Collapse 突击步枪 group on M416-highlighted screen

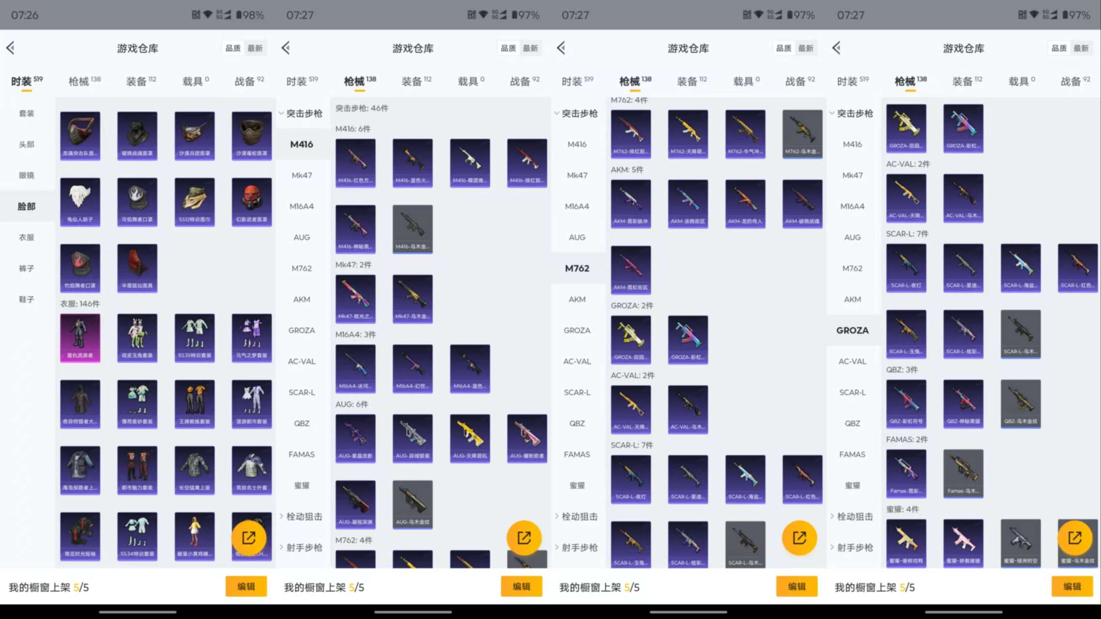(x=302, y=113)
